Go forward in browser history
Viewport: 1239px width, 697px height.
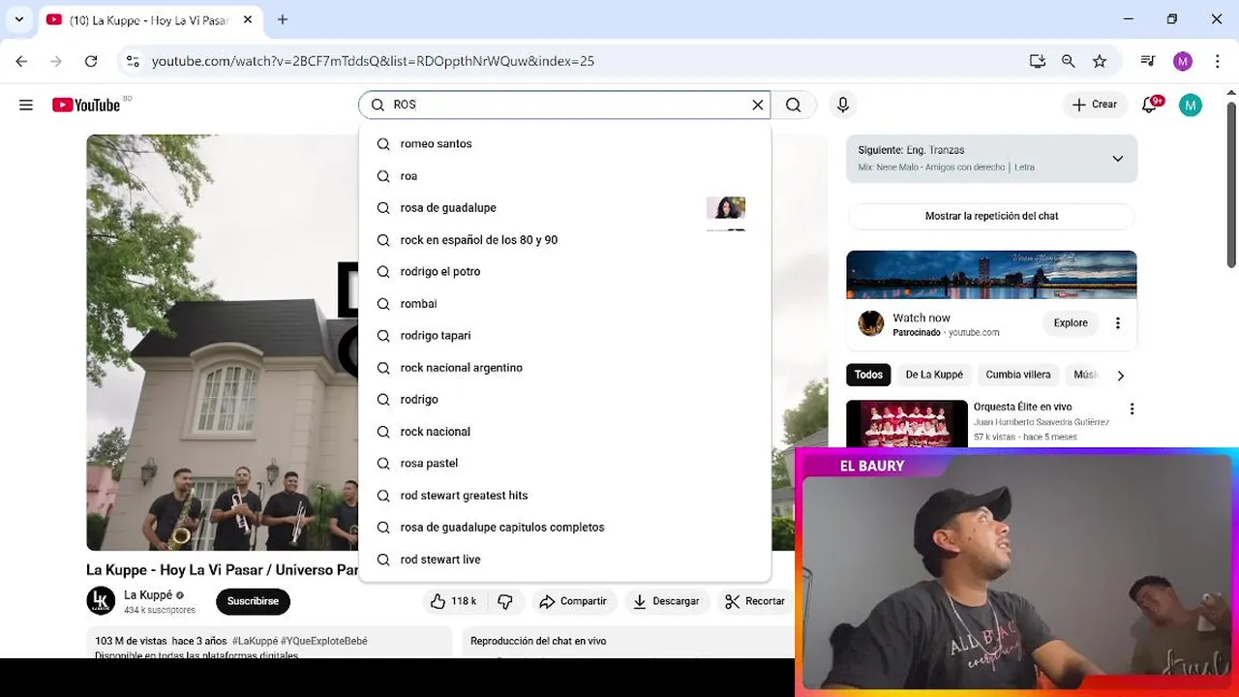tap(56, 61)
